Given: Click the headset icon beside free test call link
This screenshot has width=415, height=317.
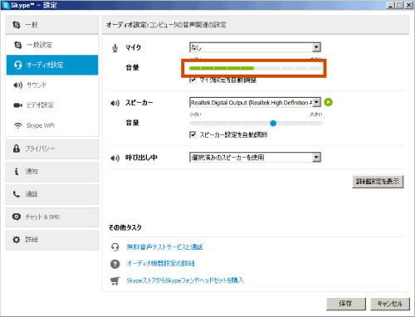Looking at the screenshot, I should click(115, 246).
